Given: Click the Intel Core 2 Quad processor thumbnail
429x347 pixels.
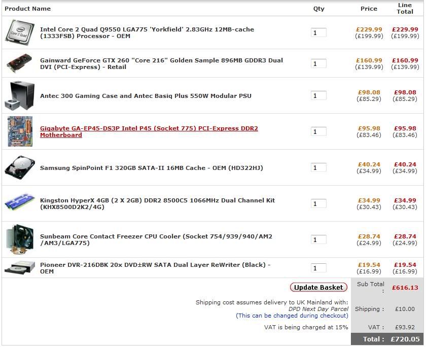Looking at the screenshot, I should pyautogui.click(x=20, y=31).
